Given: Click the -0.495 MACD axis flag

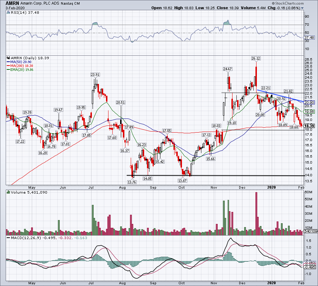Looking at the screenshot, I should pyautogui.click(x=309, y=267).
